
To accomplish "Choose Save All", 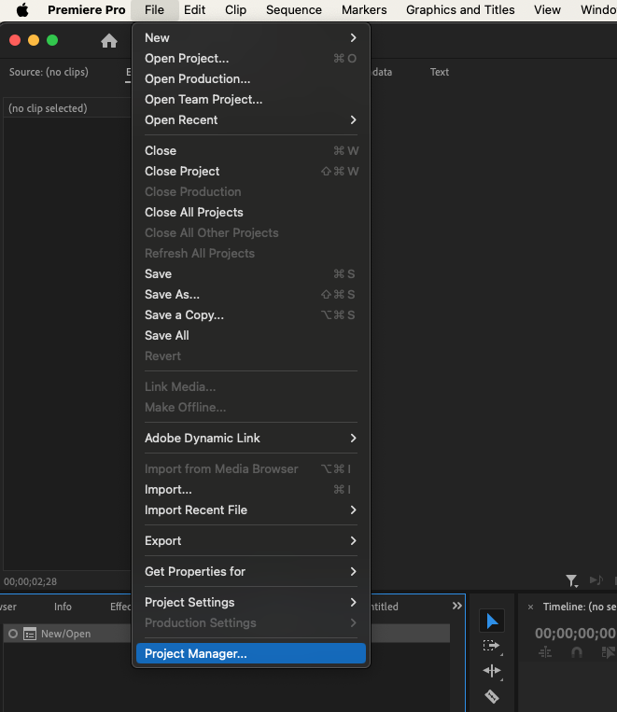I will (x=251, y=335).
